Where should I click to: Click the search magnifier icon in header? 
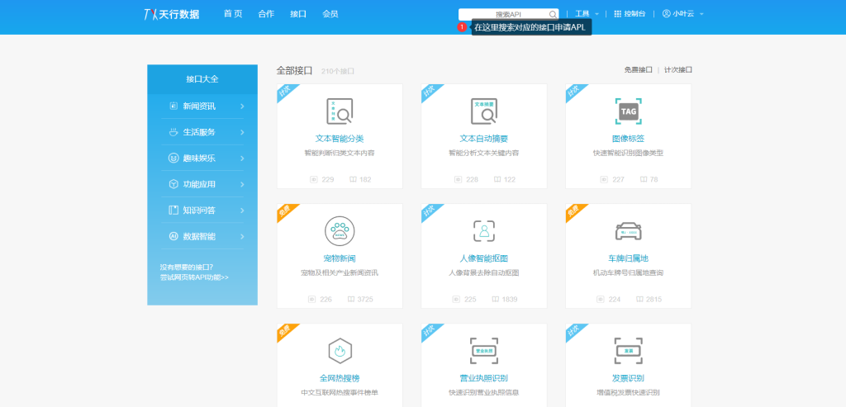point(552,14)
